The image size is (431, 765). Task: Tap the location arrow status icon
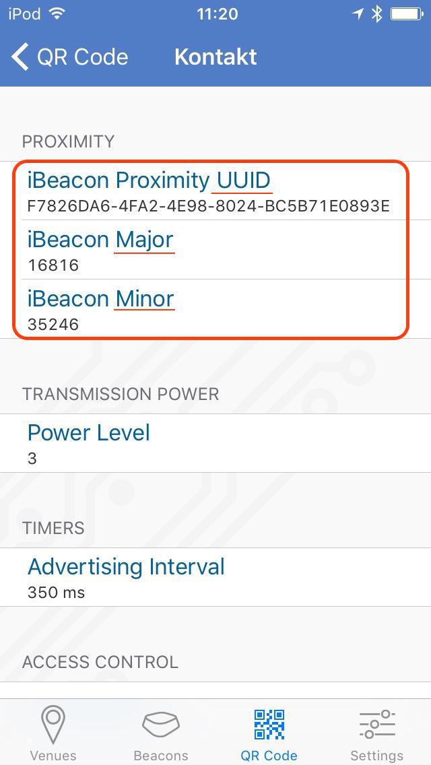(358, 14)
